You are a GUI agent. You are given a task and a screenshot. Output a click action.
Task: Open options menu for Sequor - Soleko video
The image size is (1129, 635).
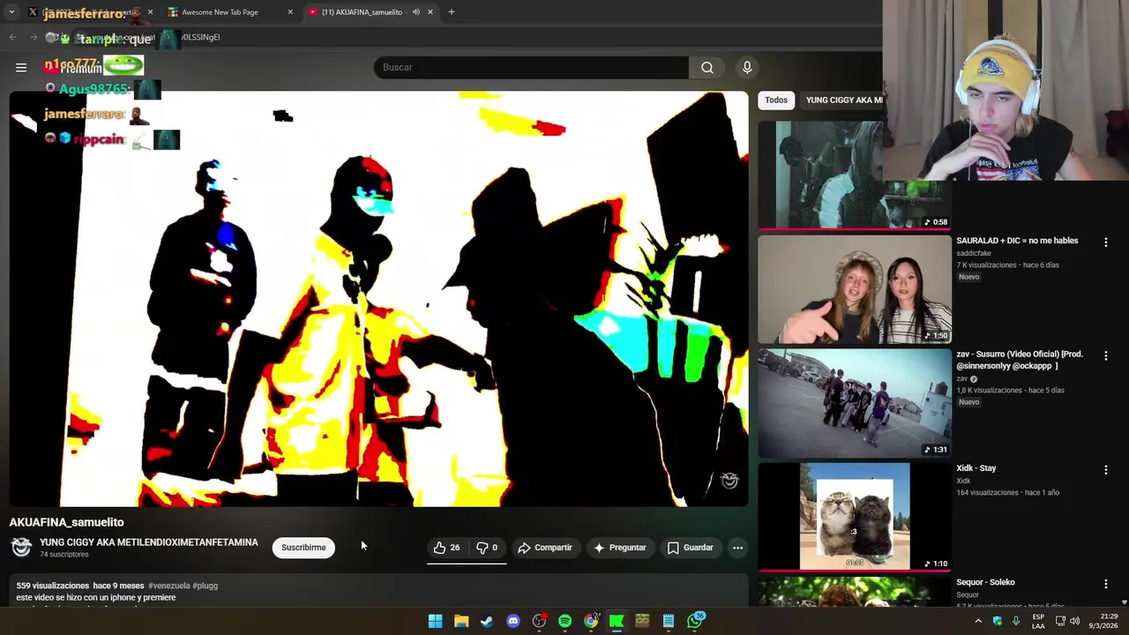tap(1105, 584)
